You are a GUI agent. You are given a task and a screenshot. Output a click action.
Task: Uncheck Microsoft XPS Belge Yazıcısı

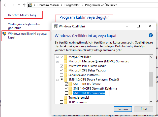[61, 70]
